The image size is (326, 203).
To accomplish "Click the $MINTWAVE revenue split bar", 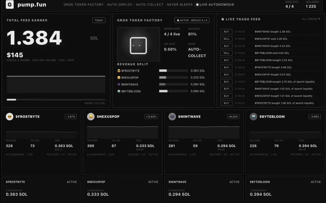I will [174, 84].
